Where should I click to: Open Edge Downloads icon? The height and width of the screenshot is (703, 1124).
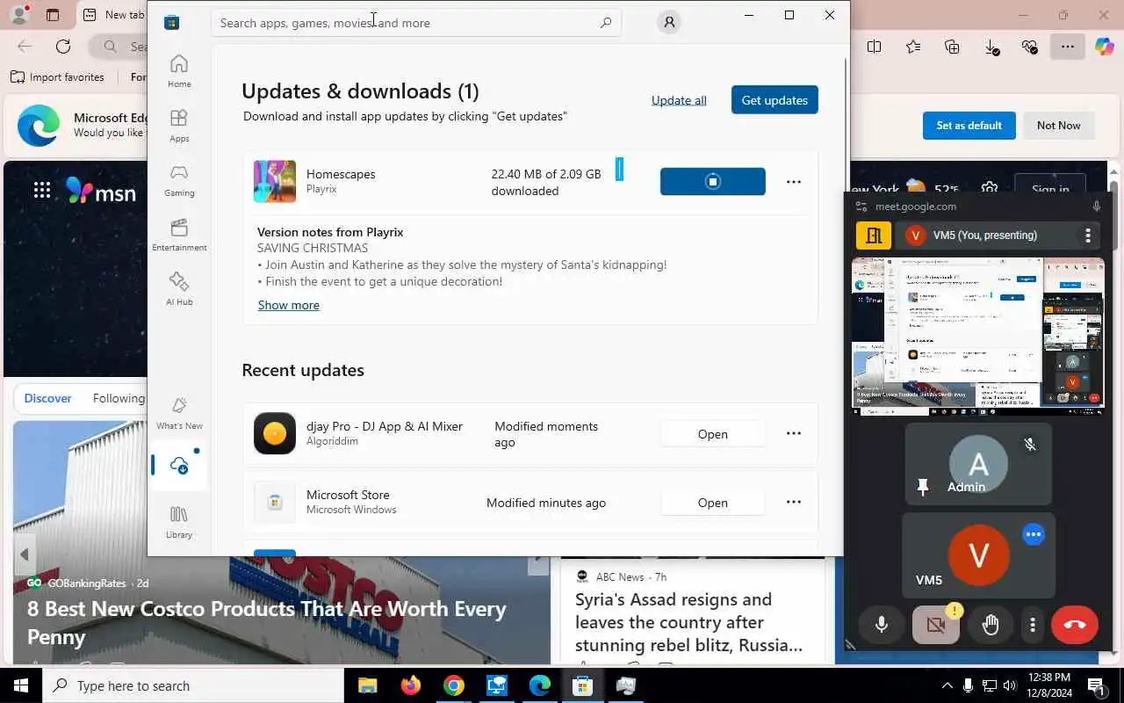point(991,47)
